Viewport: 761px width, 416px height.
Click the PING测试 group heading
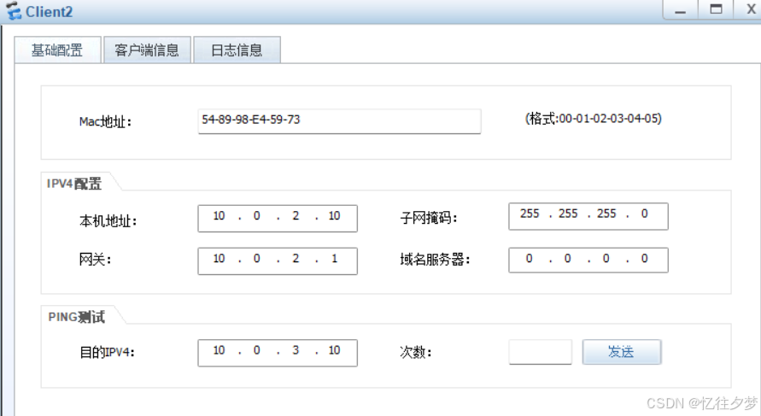click(x=77, y=317)
